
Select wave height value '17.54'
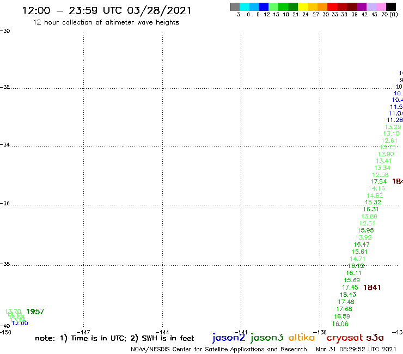pyautogui.click(x=378, y=181)
